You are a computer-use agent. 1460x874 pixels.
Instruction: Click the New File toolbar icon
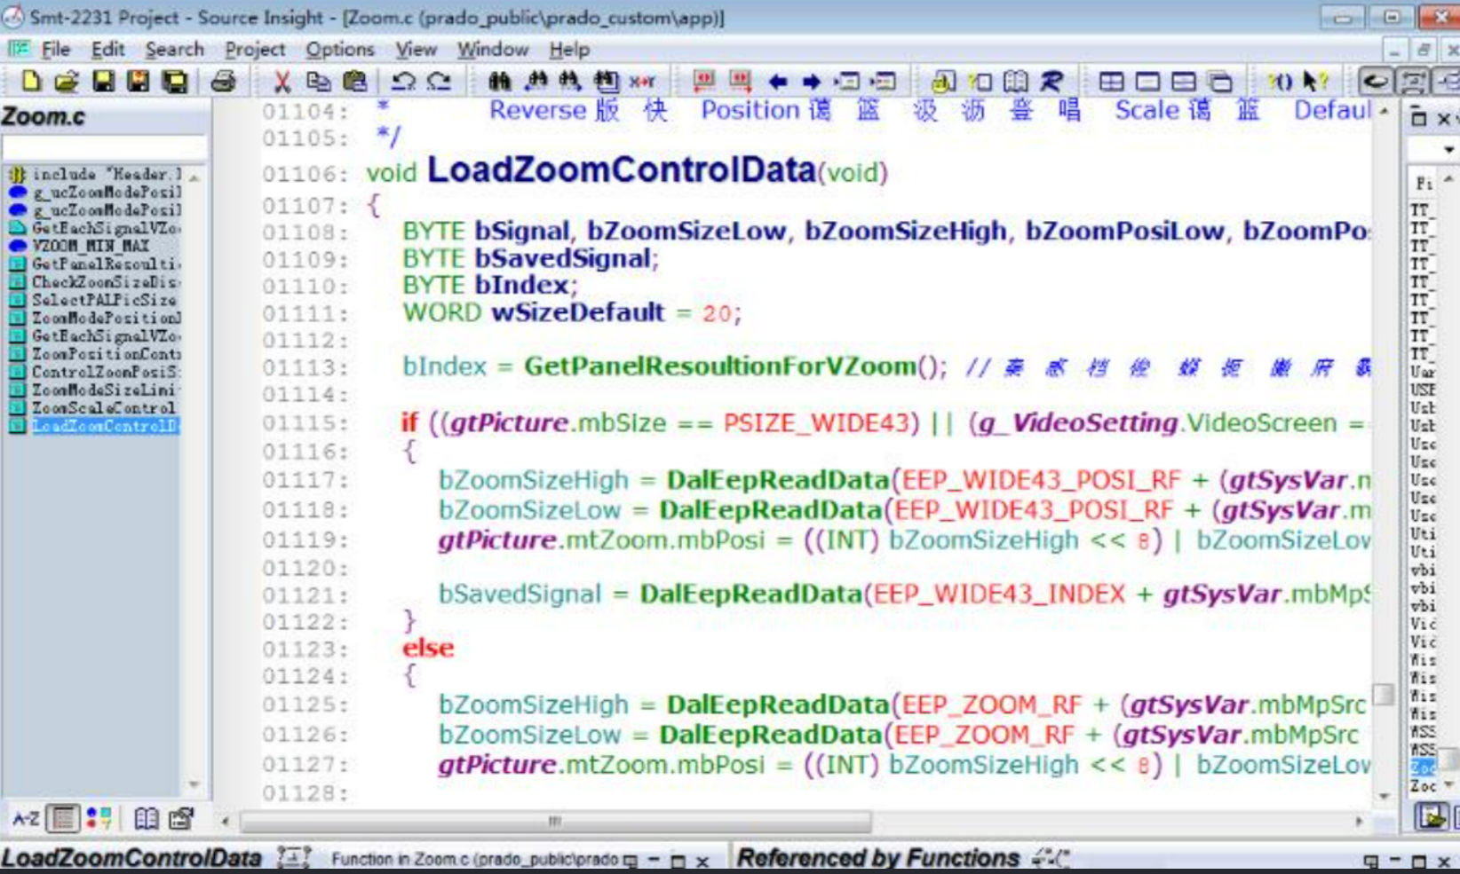coord(31,81)
